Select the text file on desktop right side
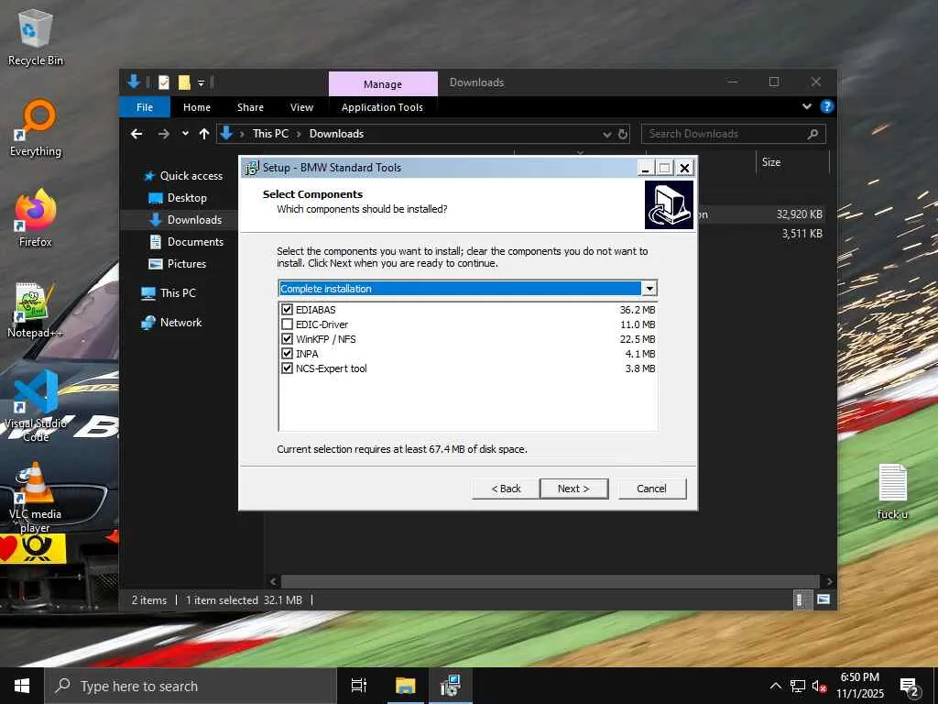The width and height of the screenshot is (938, 704). pos(892,492)
